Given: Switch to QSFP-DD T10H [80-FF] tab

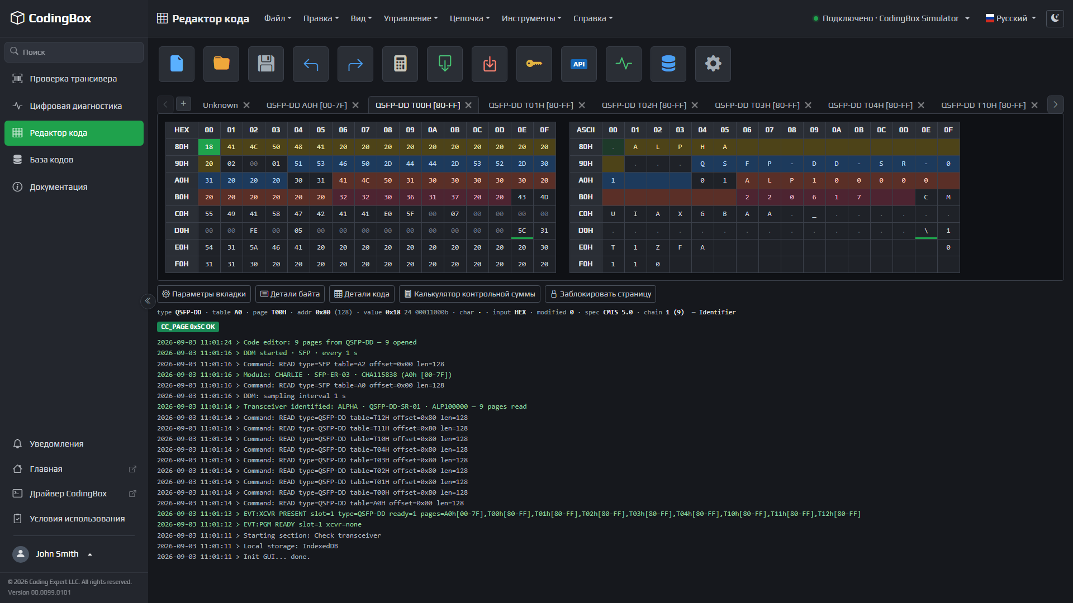Looking at the screenshot, I should (983, 105).
